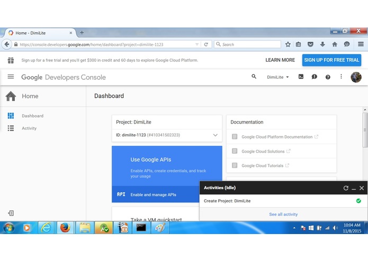The height and width of the screenshot is (261, 368).
Task: Open the Firefox hamburger menu
Action: [x=361, y=44]
